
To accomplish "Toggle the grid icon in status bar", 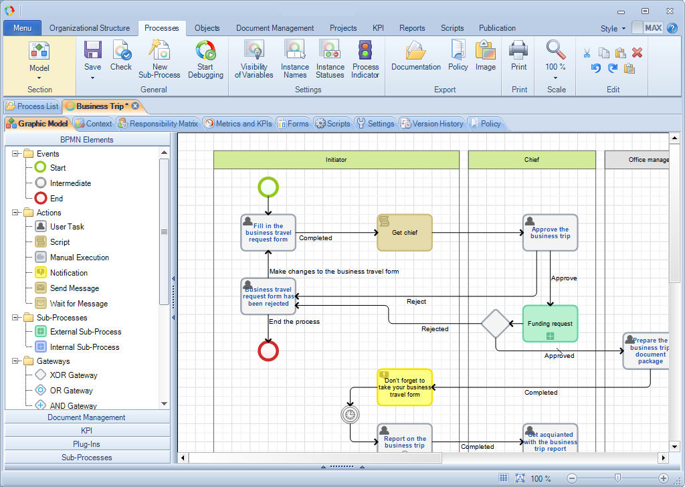I will pyautogui.click(x=503, y=478).
